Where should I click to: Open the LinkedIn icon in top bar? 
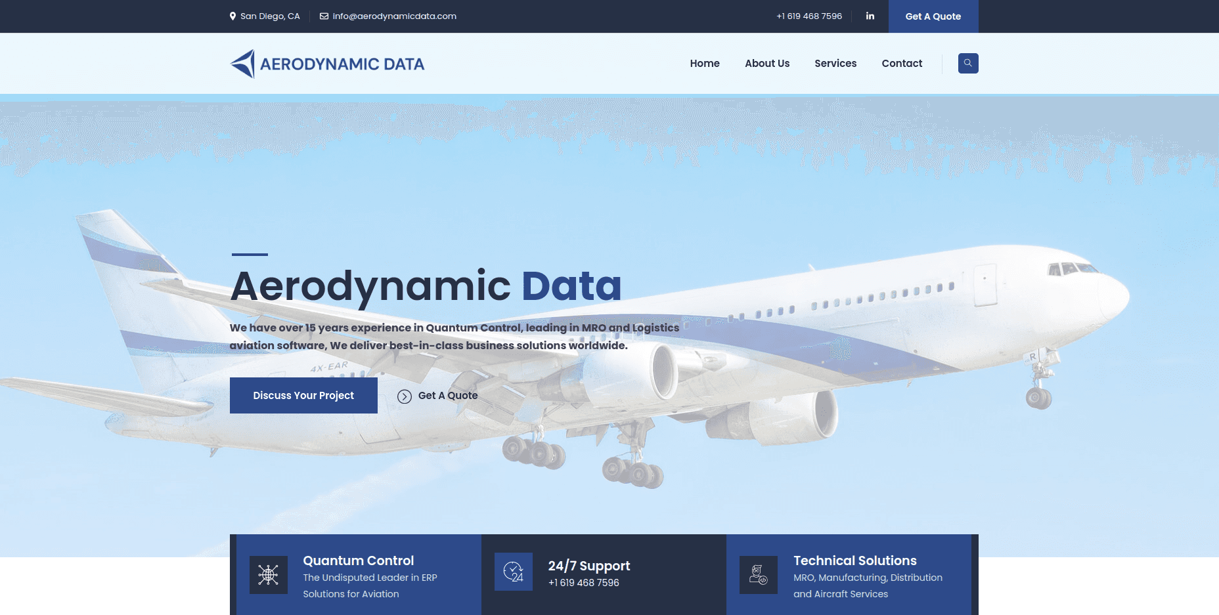point(870,16)
